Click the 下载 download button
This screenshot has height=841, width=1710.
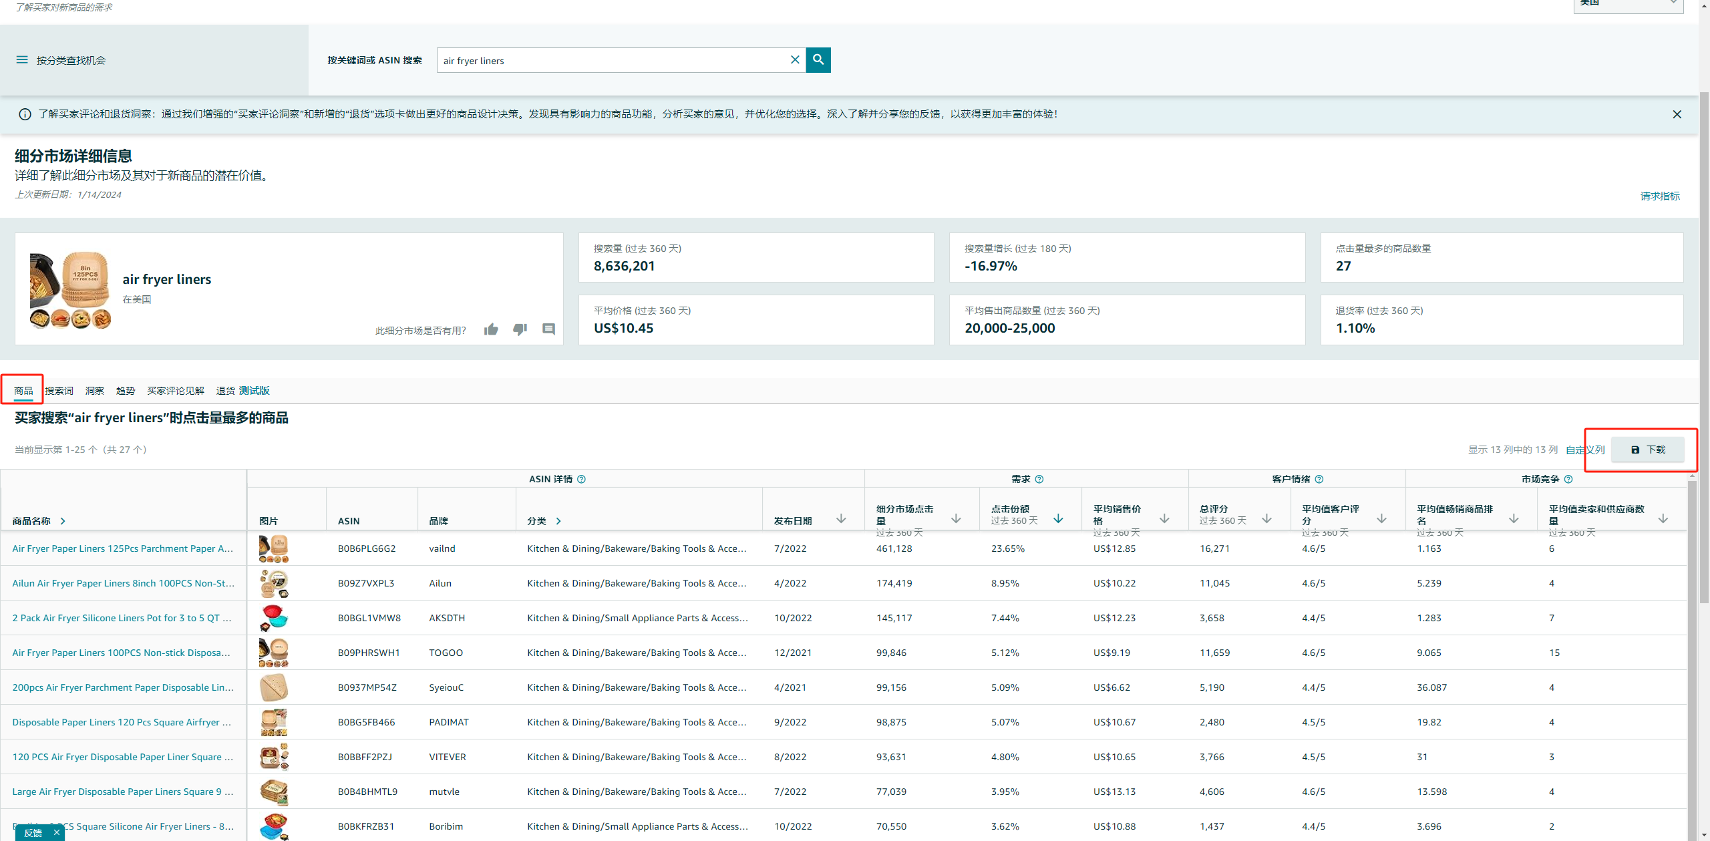click(x=1649, y=450)
